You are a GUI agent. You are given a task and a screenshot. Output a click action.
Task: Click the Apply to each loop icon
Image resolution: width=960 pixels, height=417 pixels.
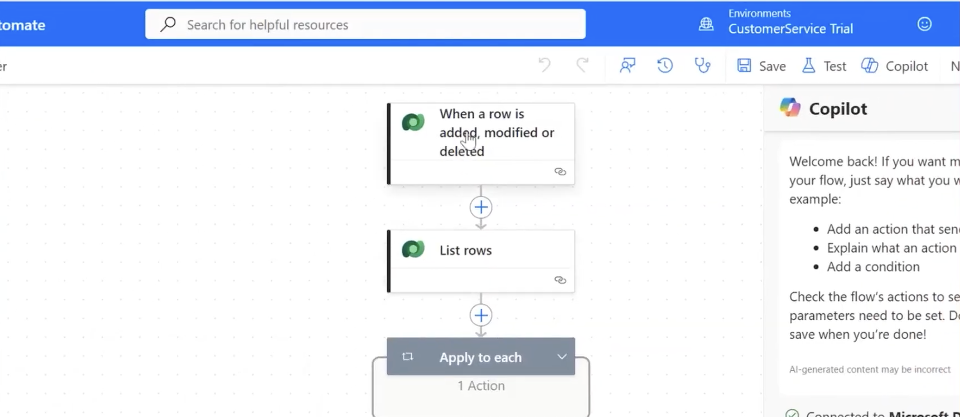coord(407,357)
